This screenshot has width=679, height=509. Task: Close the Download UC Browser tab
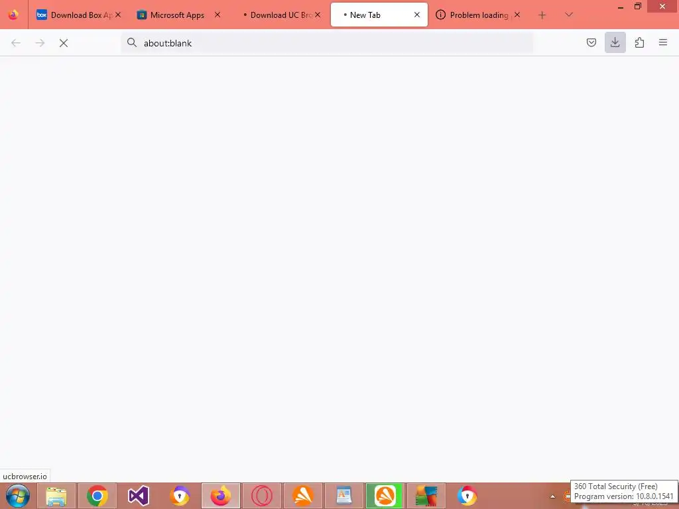(x=318, y=15)
